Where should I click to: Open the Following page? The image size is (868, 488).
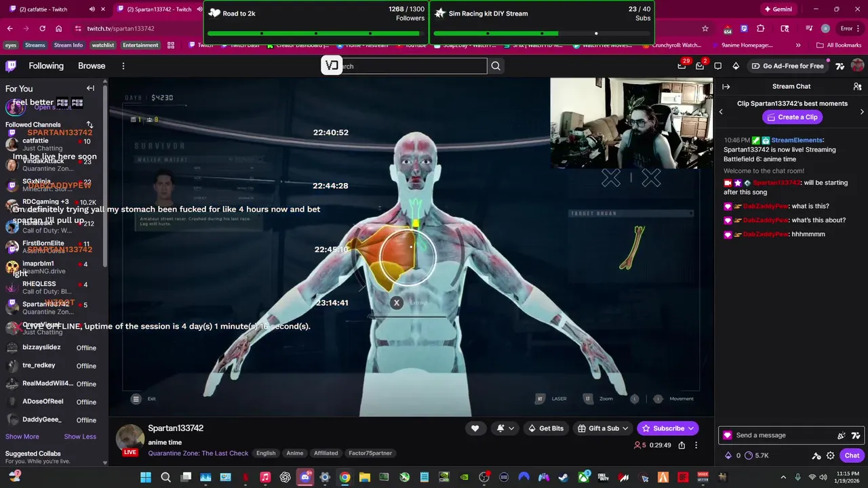[46, 66]
